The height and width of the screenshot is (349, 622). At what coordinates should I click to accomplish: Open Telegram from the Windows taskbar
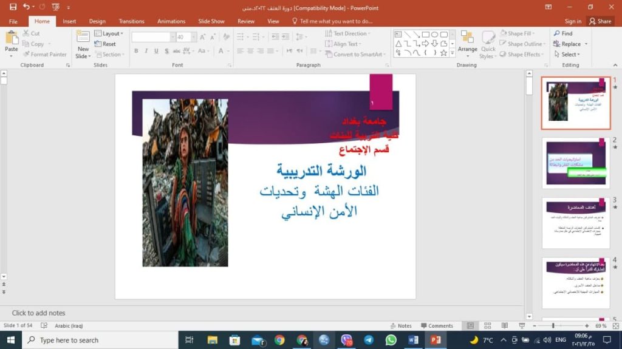pyautogui.click(x=369, y=340)
